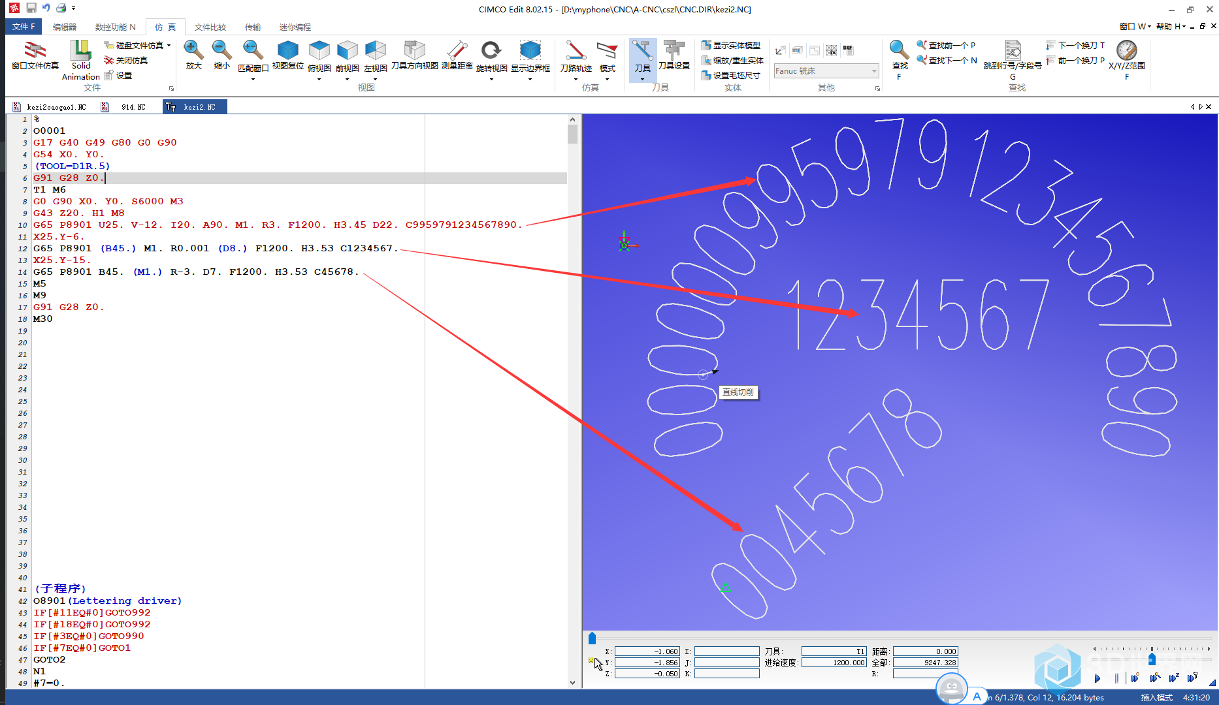This screenshot has width=1219, height=705.
Task: Click the X coordinate field
Action: click(647, 651)
